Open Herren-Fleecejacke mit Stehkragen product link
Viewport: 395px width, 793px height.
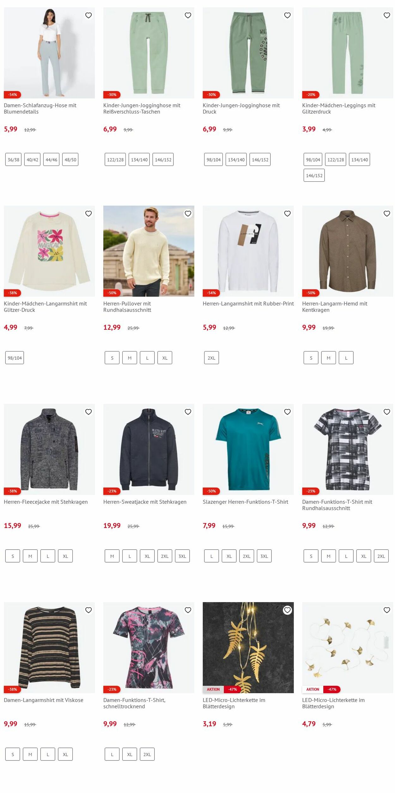(46, 502)
